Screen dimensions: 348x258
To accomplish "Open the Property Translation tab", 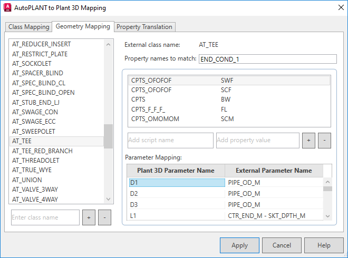I will pyautogui.click(x=144, y=27).
